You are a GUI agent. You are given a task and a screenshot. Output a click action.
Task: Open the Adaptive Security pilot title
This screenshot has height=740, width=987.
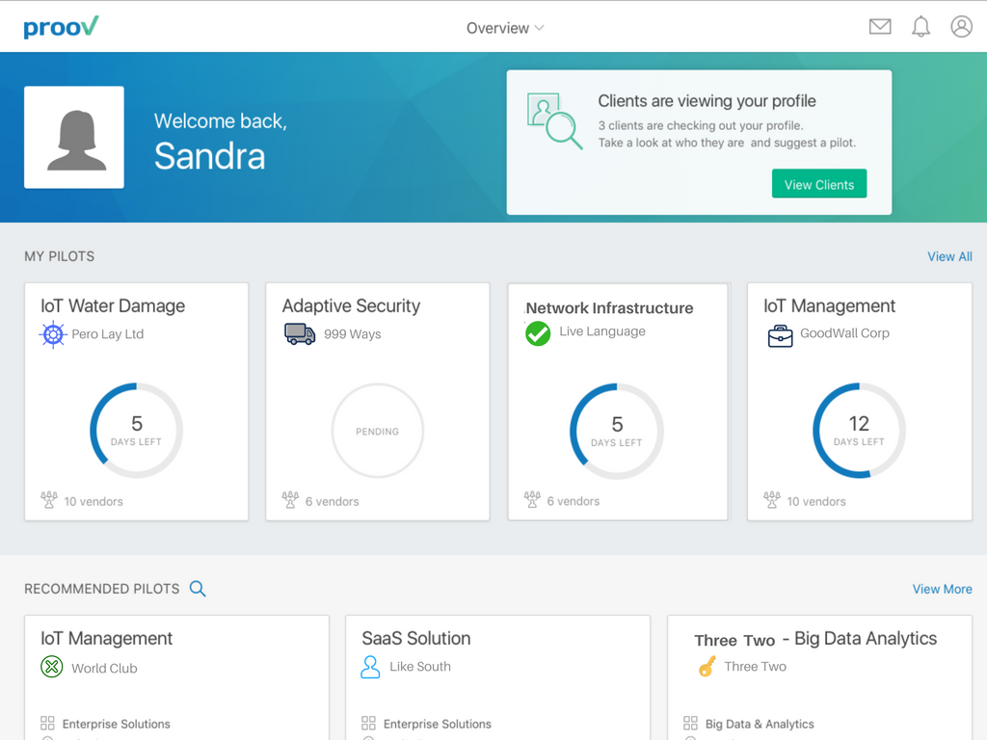pos(351,305)
